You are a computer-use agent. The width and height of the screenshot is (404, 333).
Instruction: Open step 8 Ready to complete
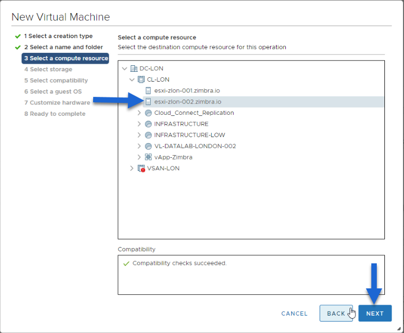[54, 114]
